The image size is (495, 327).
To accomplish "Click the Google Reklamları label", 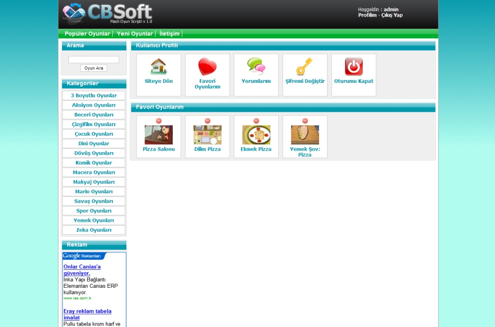I will (x=82, y=256).
